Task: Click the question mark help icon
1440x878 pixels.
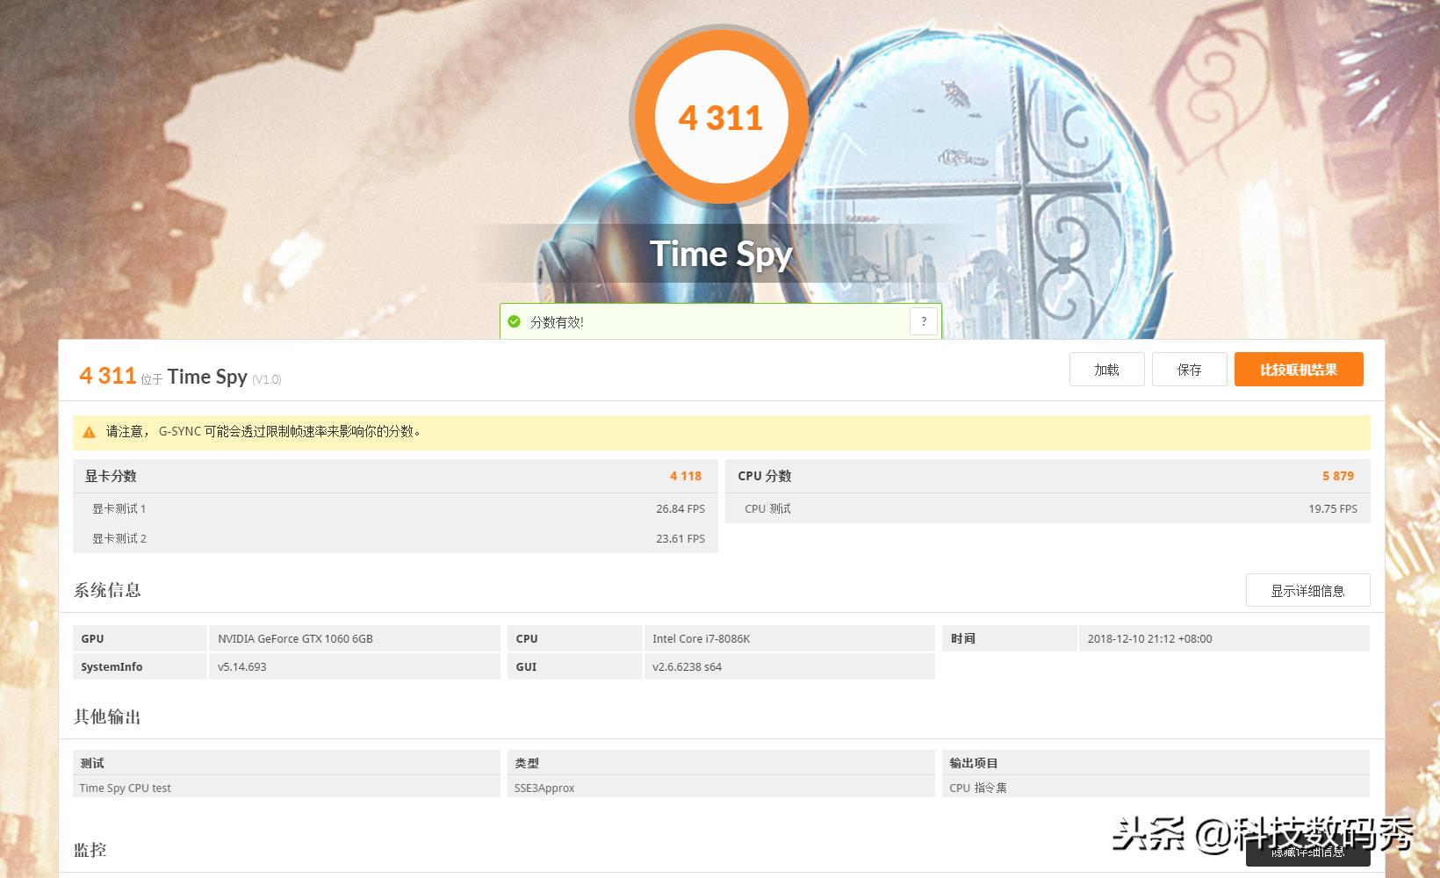Action: click(923, 321)
